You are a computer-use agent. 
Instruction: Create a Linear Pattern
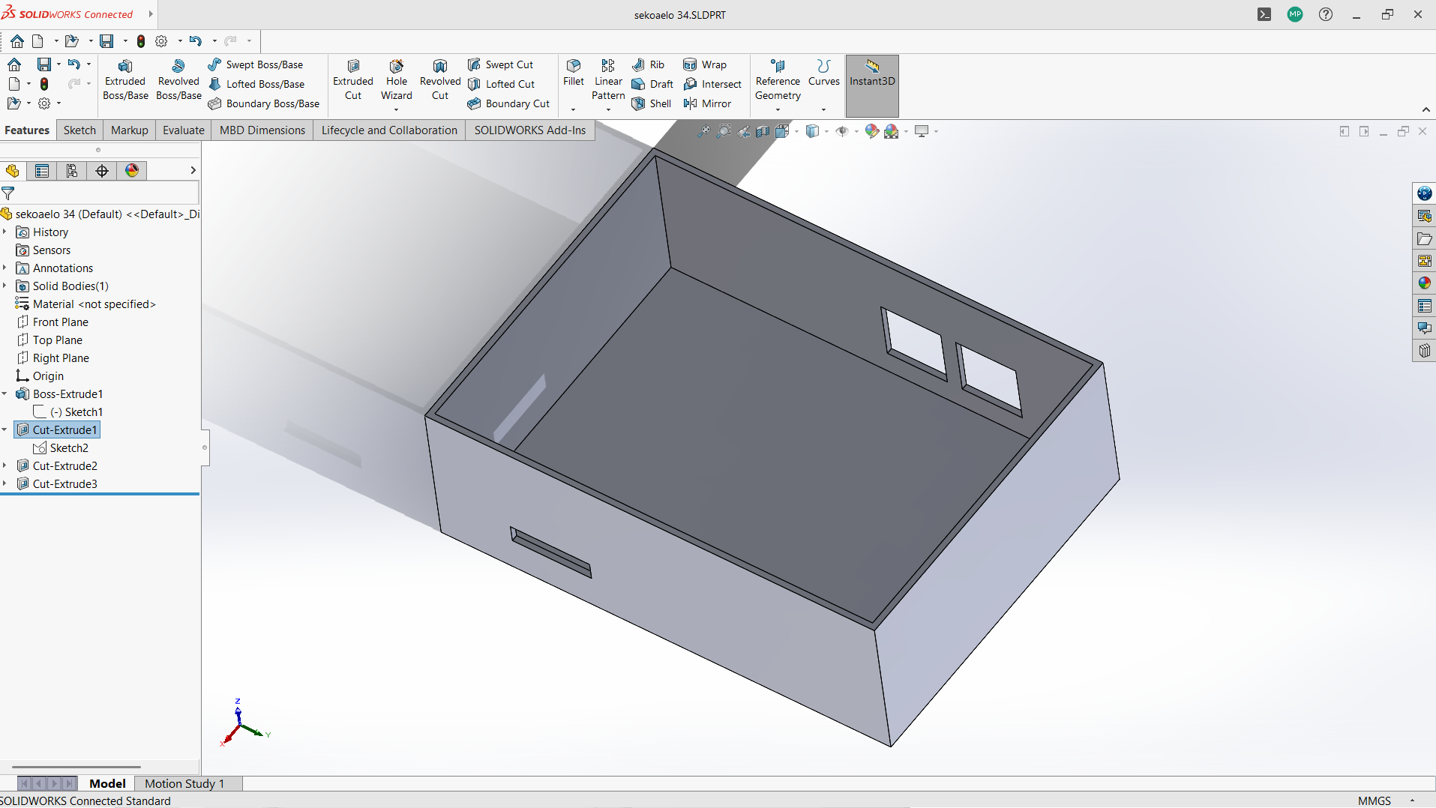tap(608, 79)
